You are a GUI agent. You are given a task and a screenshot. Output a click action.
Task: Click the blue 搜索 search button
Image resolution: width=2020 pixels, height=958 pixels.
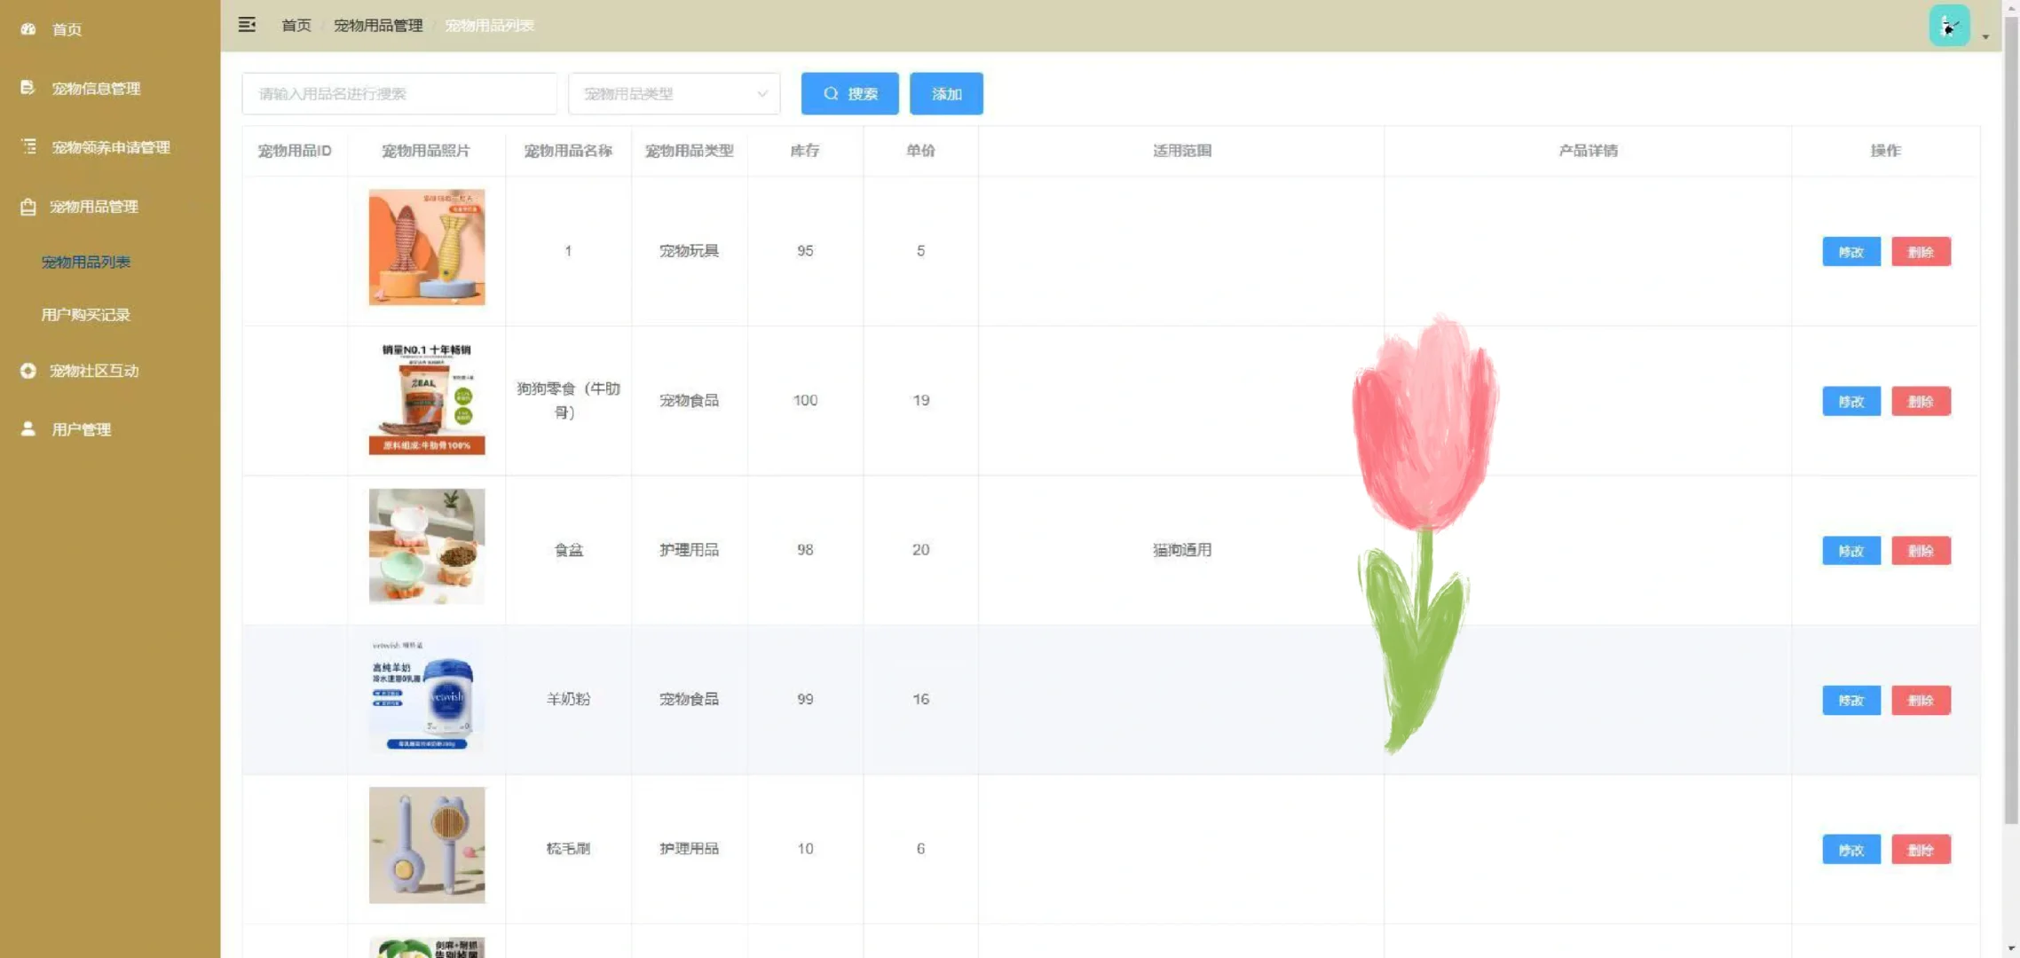point(848,93)
